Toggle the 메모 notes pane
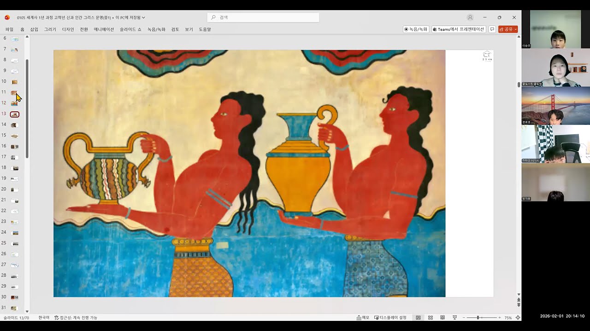The image size is (590, 331). [363, 318]
